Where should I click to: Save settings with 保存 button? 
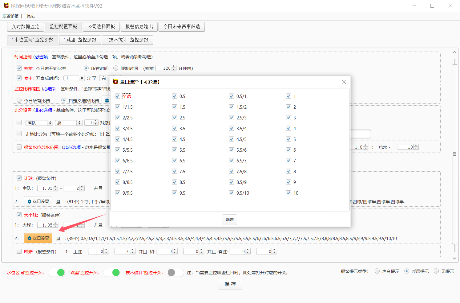(230, 284)
